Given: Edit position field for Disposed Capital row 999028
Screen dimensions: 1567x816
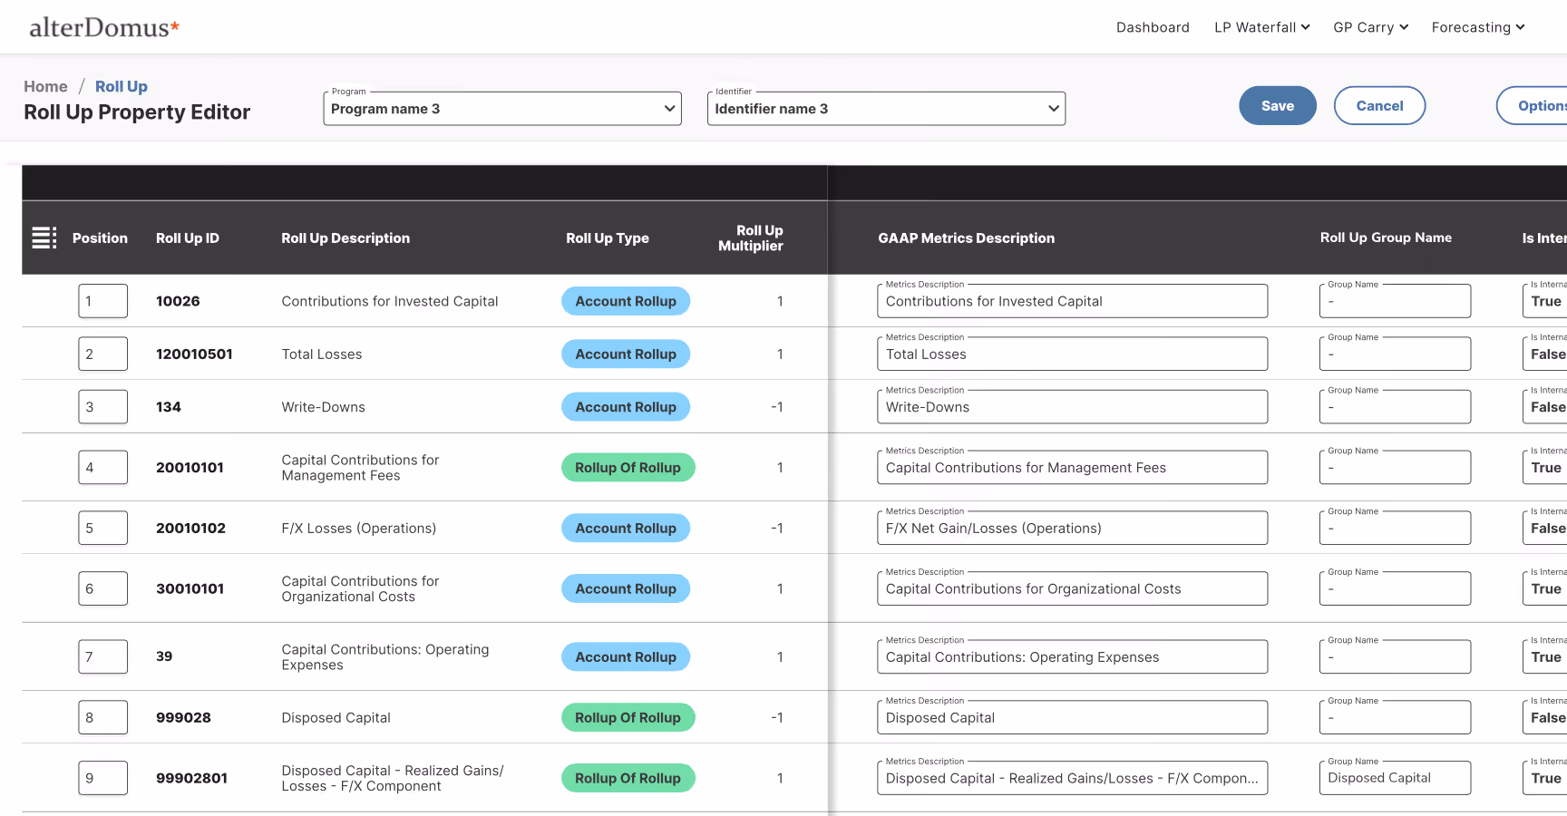Looking at the screenshot, I should click(x=102, y=717).
